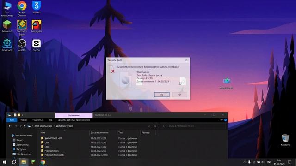Open the address bar history dropdown

[x=149, y=126]
